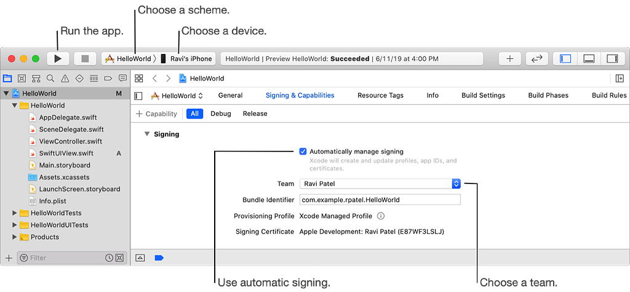Image resolution: width=630 pixels, height=292 pixels.
Task: Toggle the project and targets list sidebar
Action: coord(138,96)
